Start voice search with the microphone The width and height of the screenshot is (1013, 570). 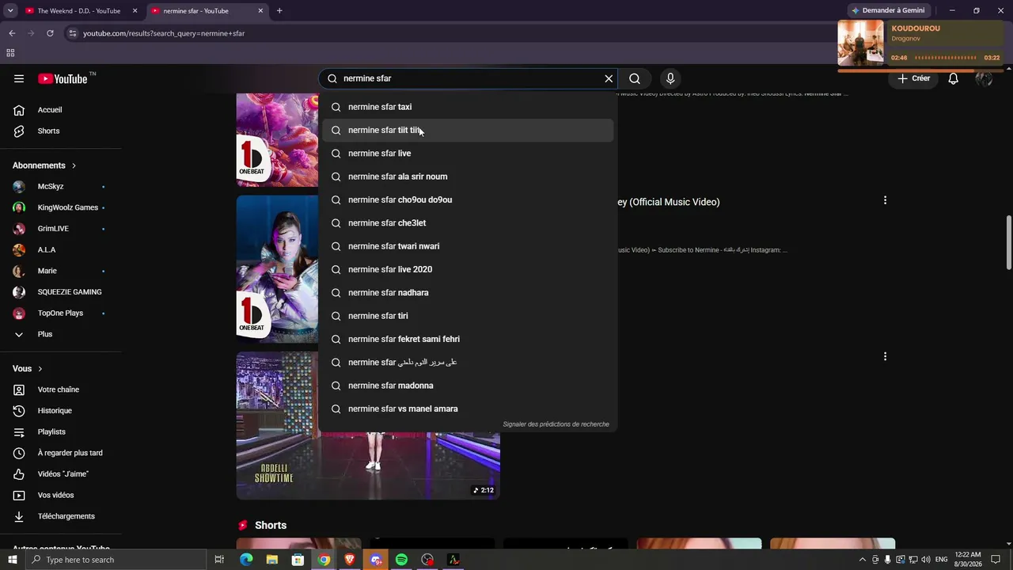670,78
